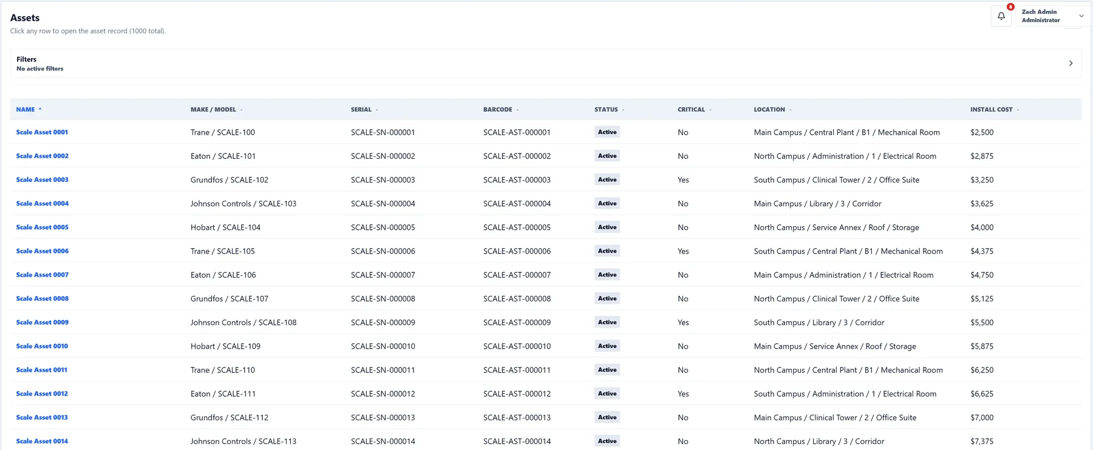Open Scale Asset 0004 record
The height and width of the screenshot is (450, 1093).
tap(42, 203)
